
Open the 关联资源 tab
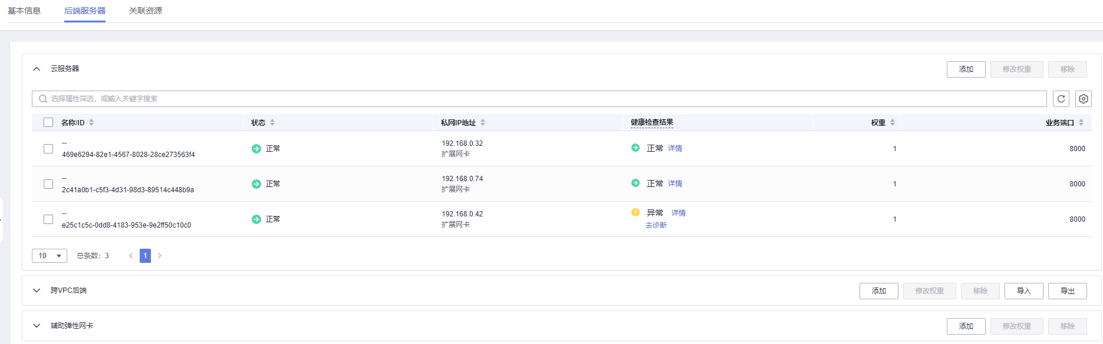pyautogui.click(x=146, y=11)
